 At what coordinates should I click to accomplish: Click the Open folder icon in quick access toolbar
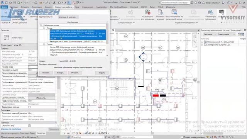(x=10, y=3)
